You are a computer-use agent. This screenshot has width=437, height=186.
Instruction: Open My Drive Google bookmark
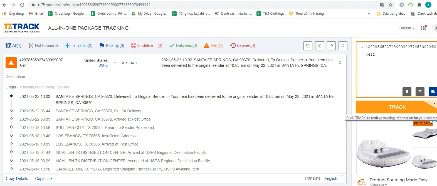coord(149,13)
